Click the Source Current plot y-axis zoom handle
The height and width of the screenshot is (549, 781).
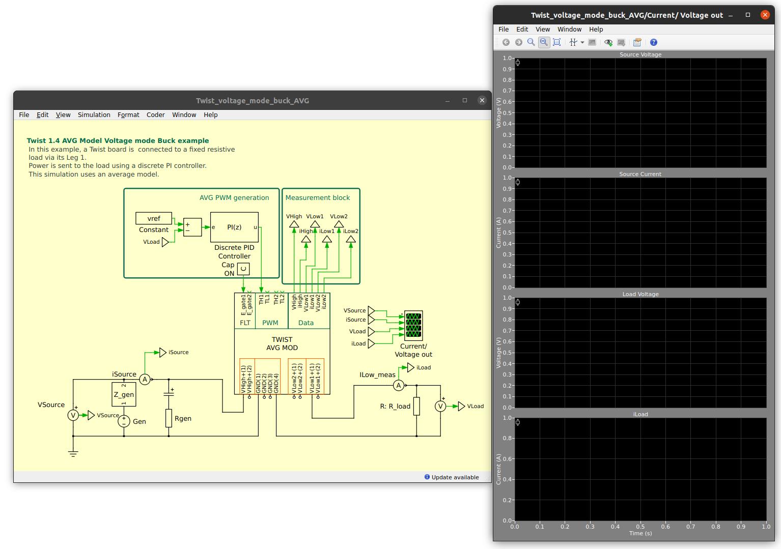[x=518, y=182]
